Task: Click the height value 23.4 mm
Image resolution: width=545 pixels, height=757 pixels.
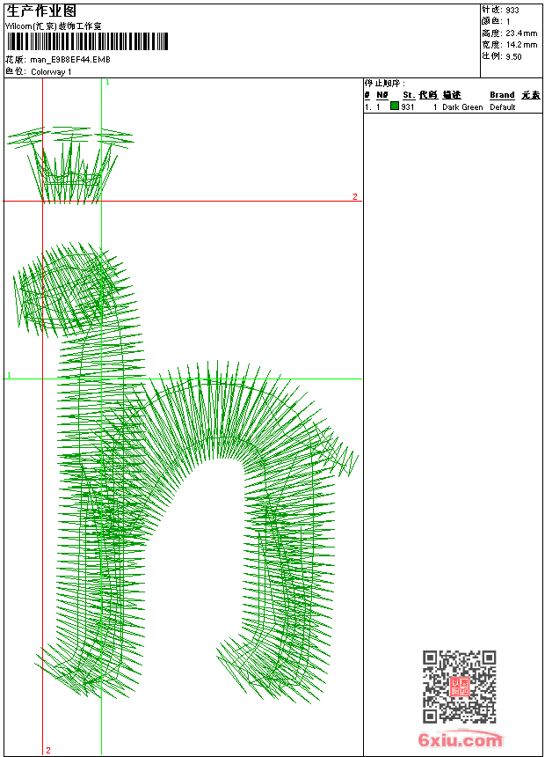Action: [520, 33]
